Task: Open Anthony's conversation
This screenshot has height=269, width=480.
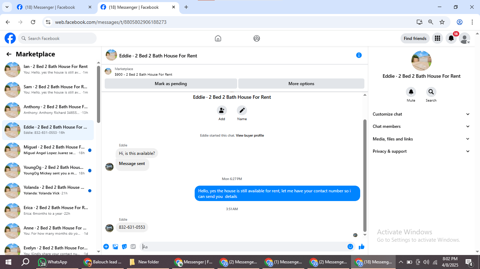Action: point(48,110)
